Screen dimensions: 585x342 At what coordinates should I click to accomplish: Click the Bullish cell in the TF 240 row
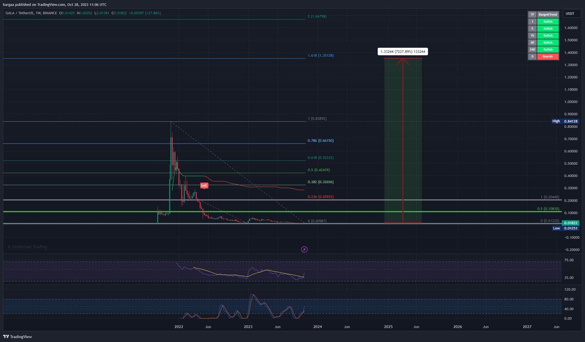[548, 50]
